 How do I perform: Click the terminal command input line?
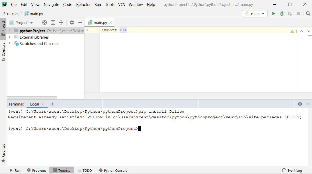click(139, 129)
